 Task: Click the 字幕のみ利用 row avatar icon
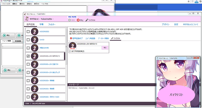pos(35,48)
